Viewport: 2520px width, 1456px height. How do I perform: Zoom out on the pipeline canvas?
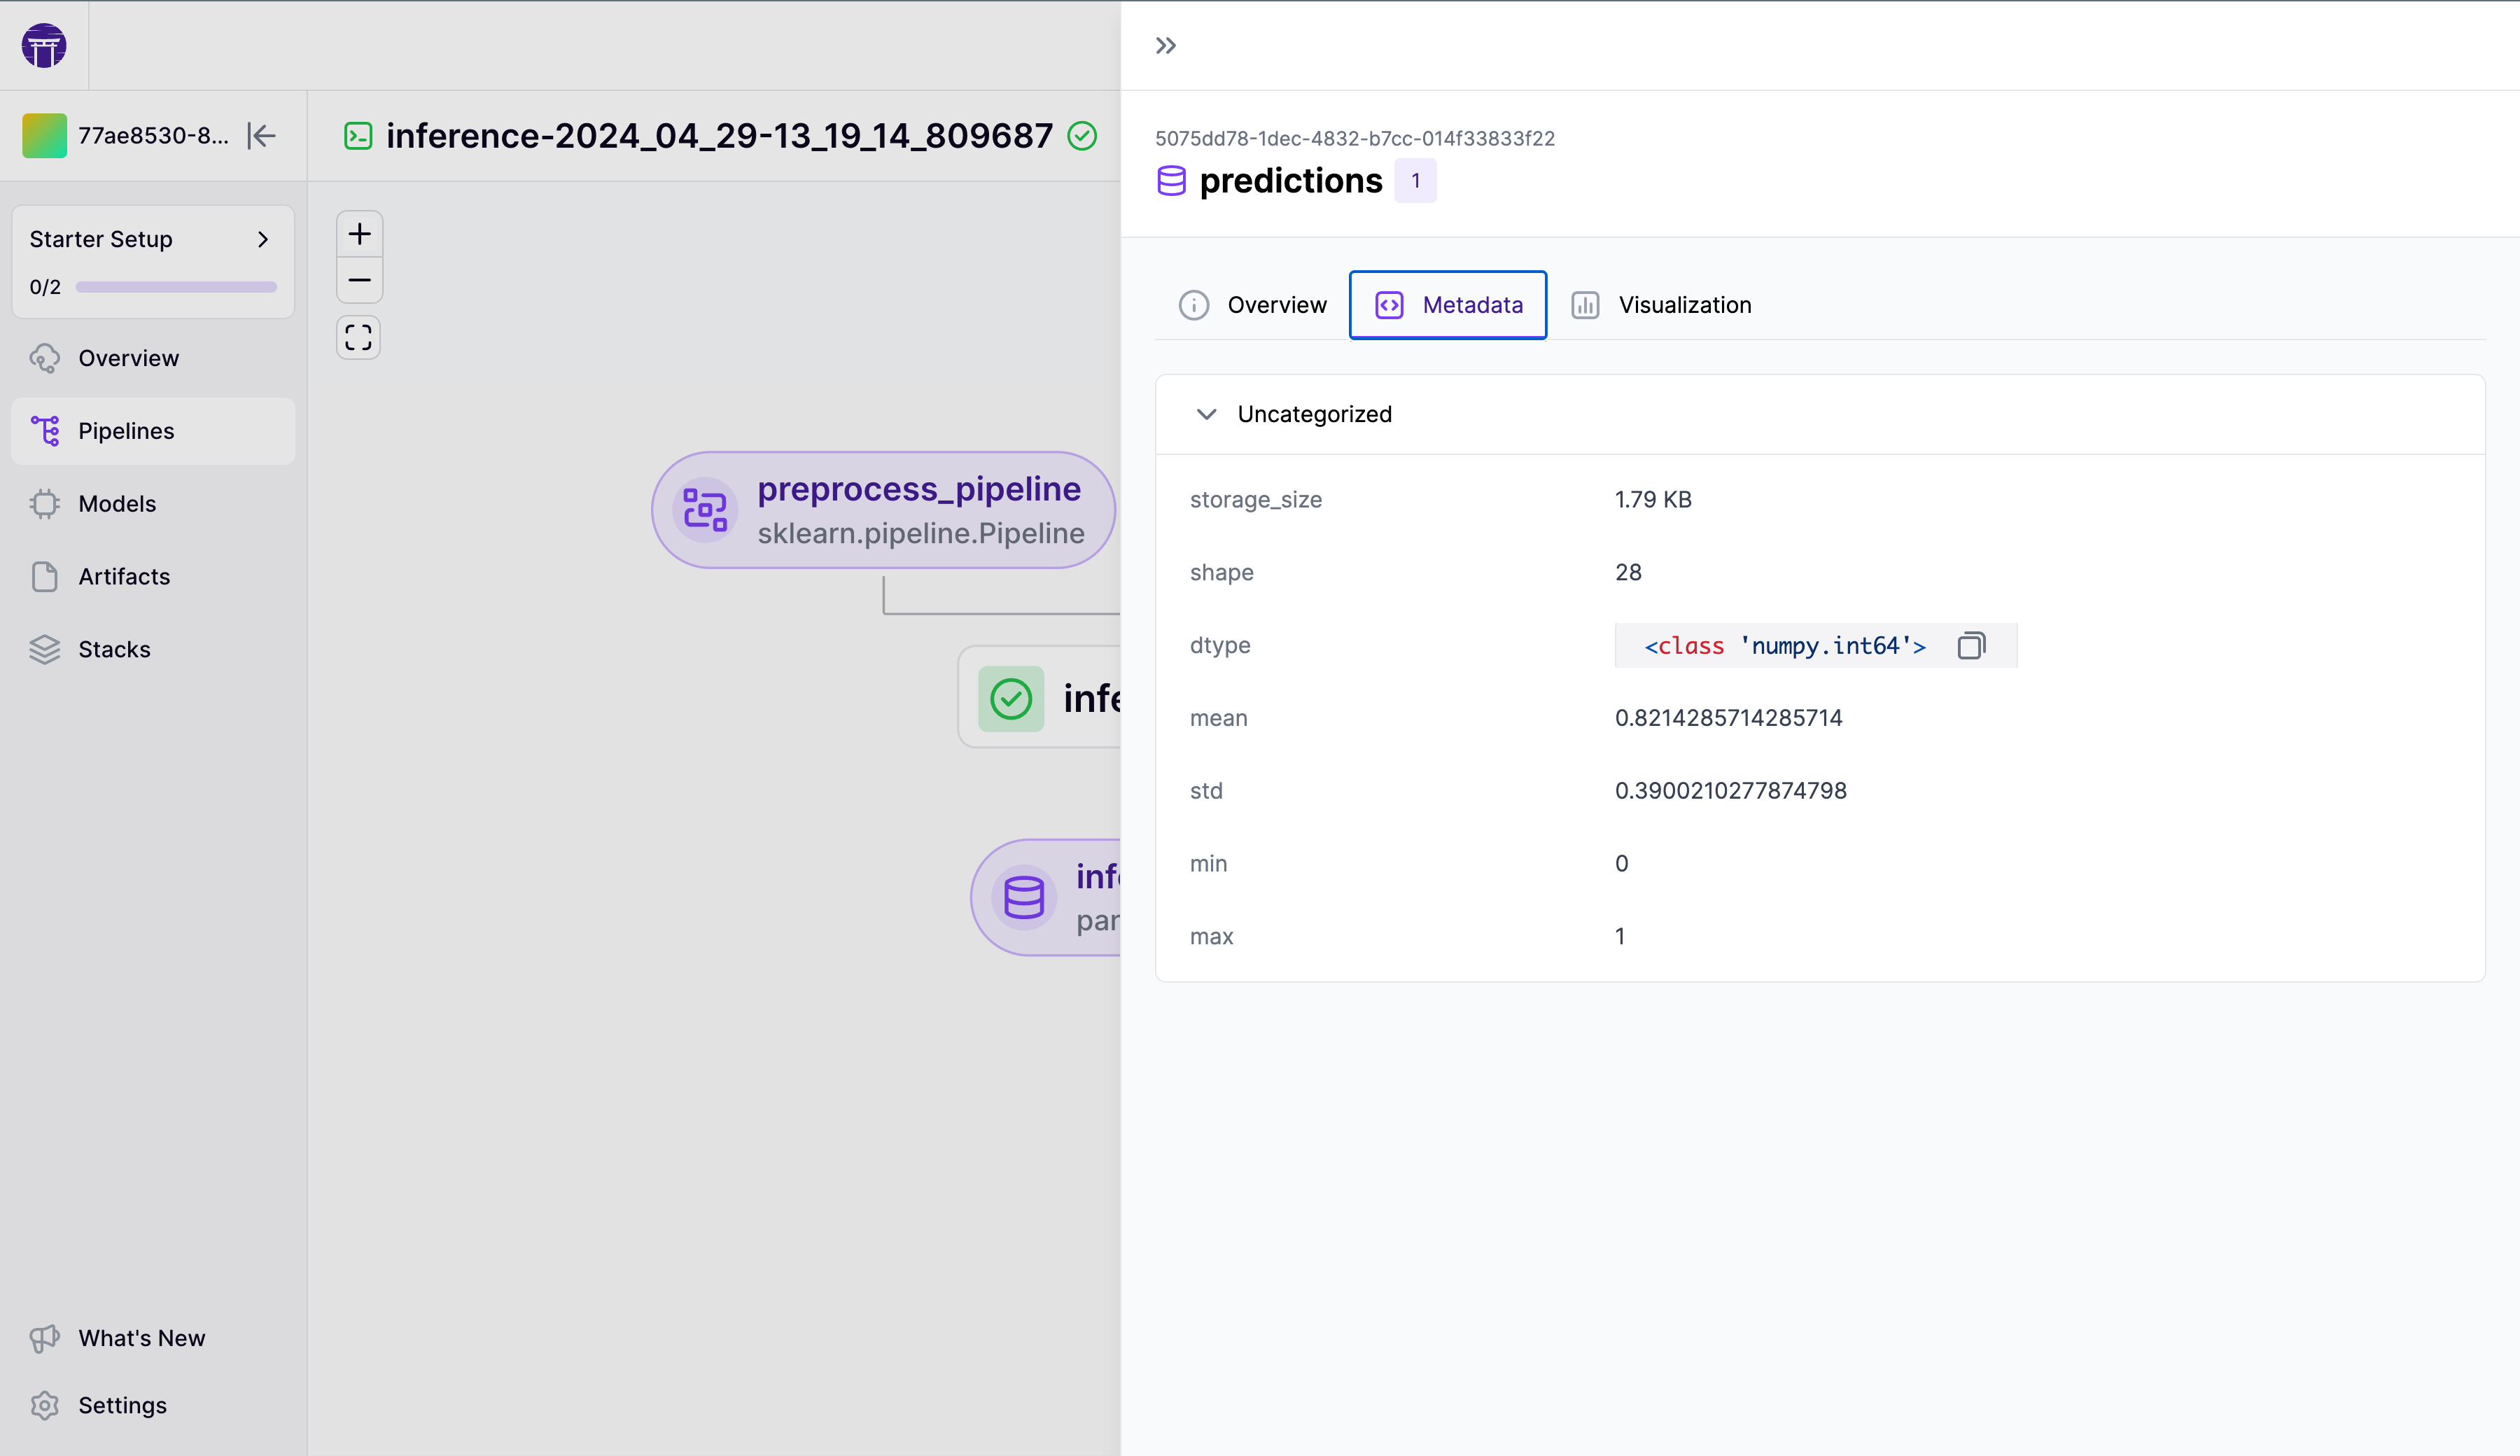click(359, 281)
